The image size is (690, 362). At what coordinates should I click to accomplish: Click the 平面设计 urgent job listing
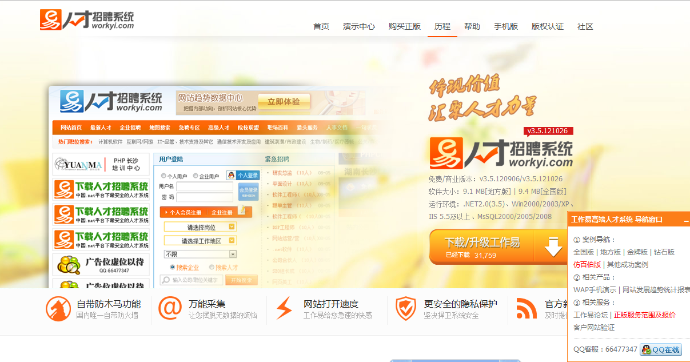[x=282, y=184]
